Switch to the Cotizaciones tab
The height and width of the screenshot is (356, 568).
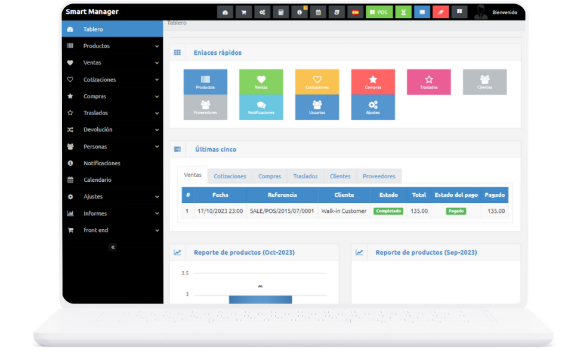coord(230,177)
